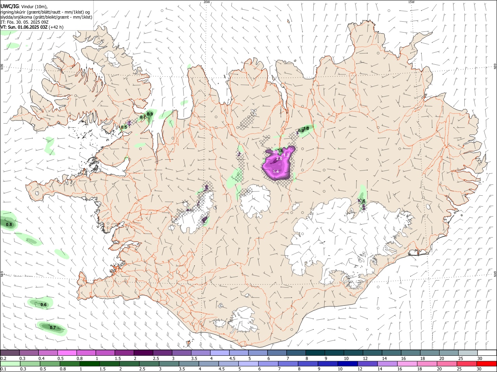Select bright red rain swatch between 25 and 30

click(466, 363)
